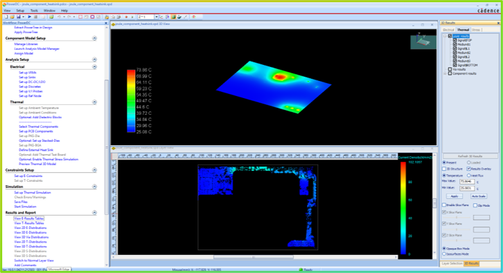Open View T-Results Tables link
Image resolution: width=503 pixels, height=273 pixels.
(29, 223)
